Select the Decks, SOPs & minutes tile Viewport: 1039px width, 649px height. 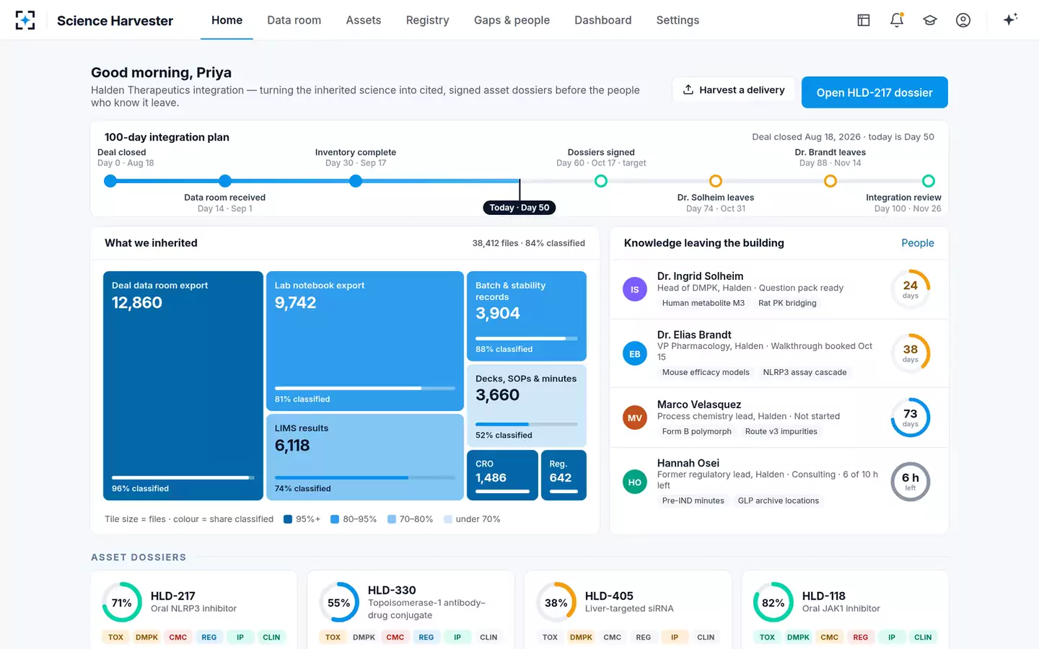tap(527, 405)
